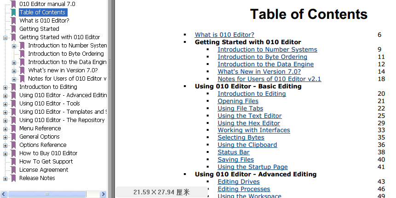Click the page size label 21.59 × 27.94

point(161,192)
